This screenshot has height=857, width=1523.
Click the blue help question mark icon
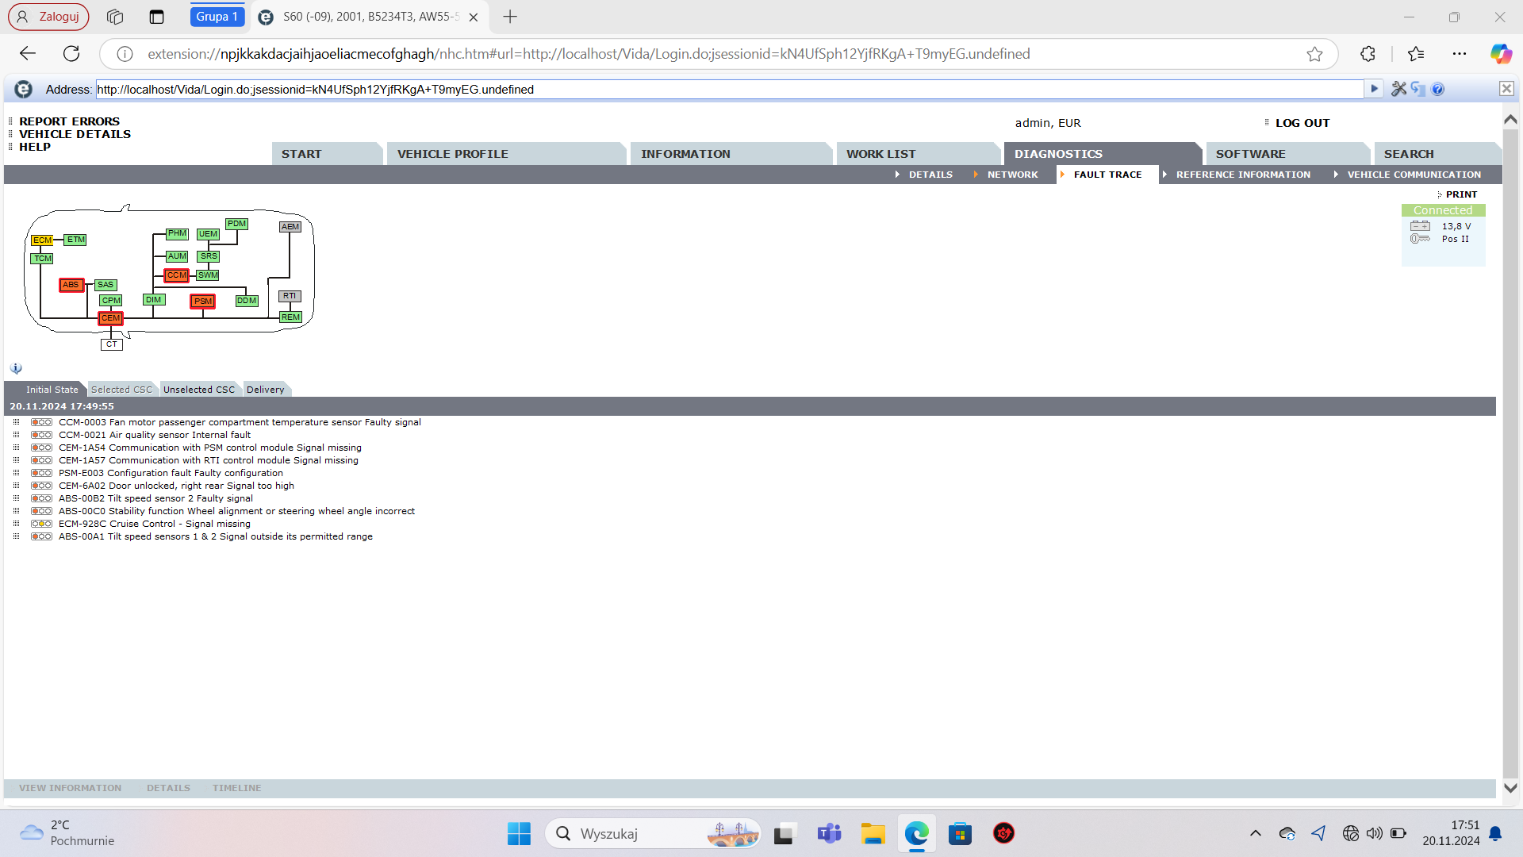click(x=1438, y=89)
